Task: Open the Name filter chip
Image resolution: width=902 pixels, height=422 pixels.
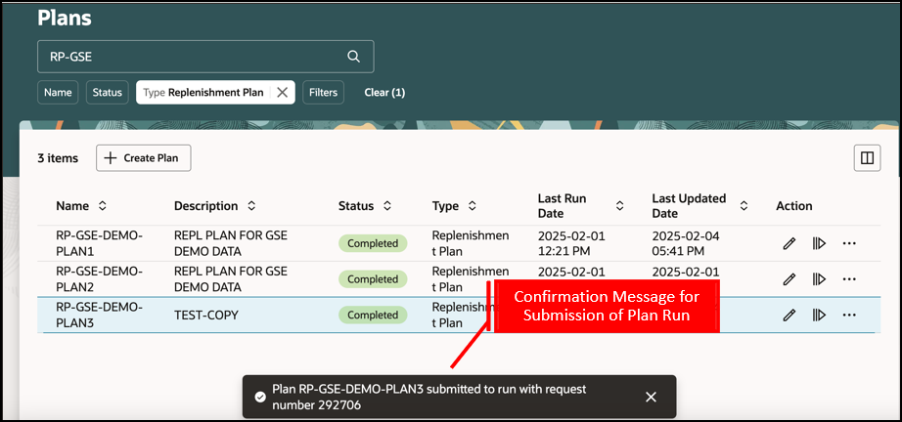Action: point(58,93)
